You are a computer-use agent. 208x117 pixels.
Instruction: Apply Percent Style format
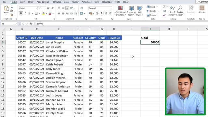[97, 13]
